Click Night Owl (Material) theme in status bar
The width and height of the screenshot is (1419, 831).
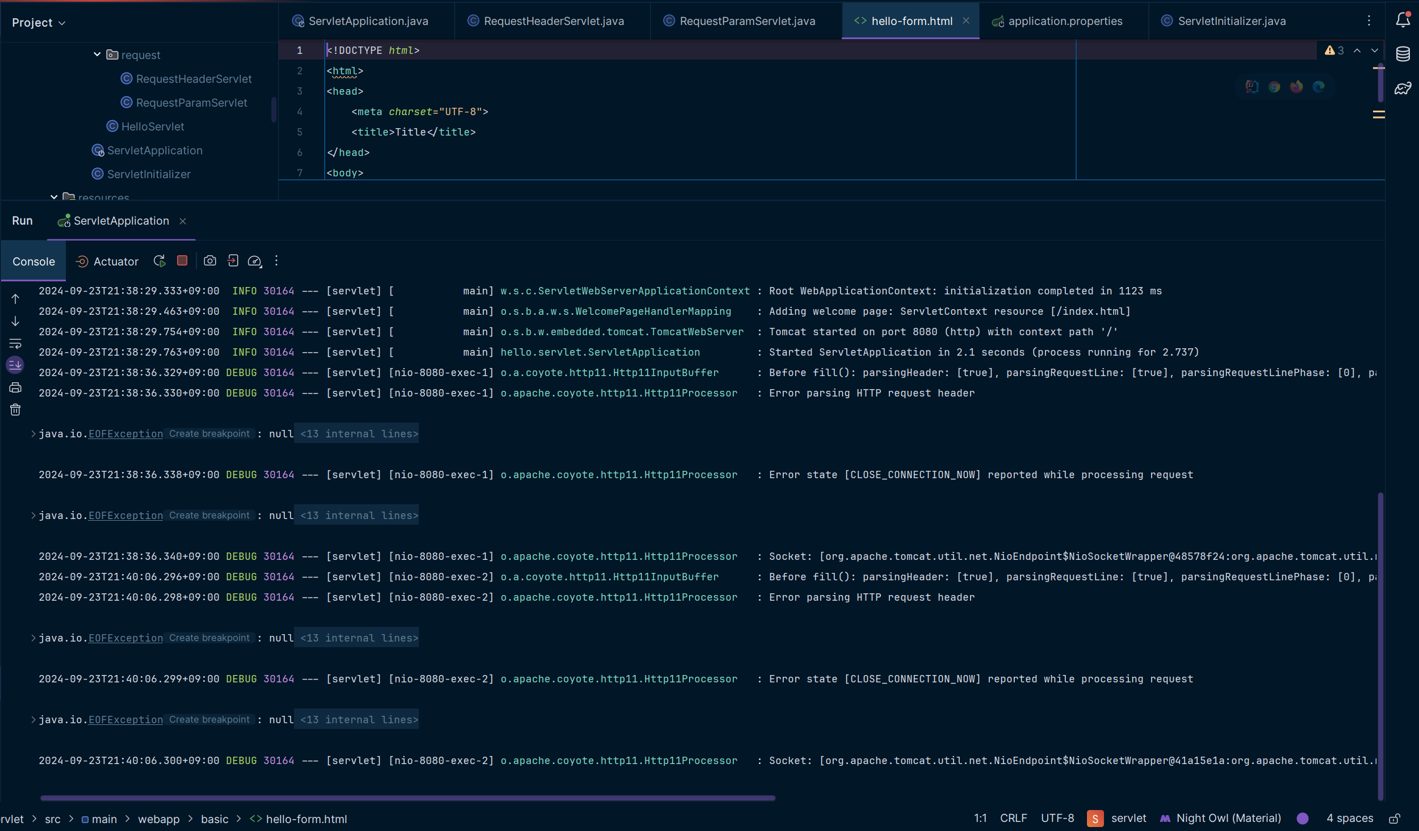pyautogui.click(x=1221, y=818)
